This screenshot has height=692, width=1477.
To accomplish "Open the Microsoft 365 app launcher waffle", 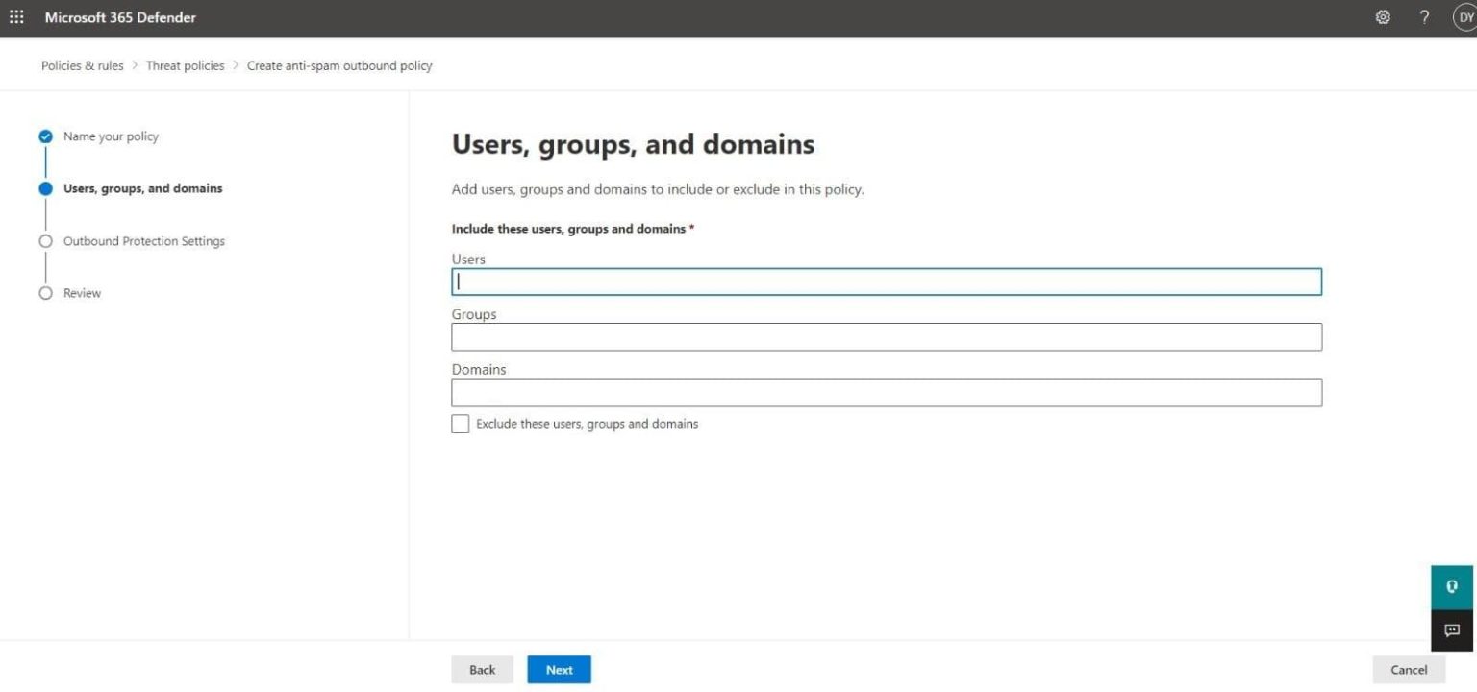I will 15,16.
